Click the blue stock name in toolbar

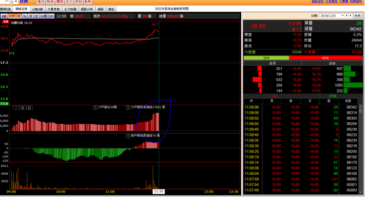pyautogui.click(x=24, y=2)
